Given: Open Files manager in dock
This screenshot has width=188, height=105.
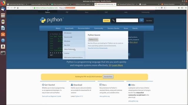Looking at the screenshot, I should 3,15.
